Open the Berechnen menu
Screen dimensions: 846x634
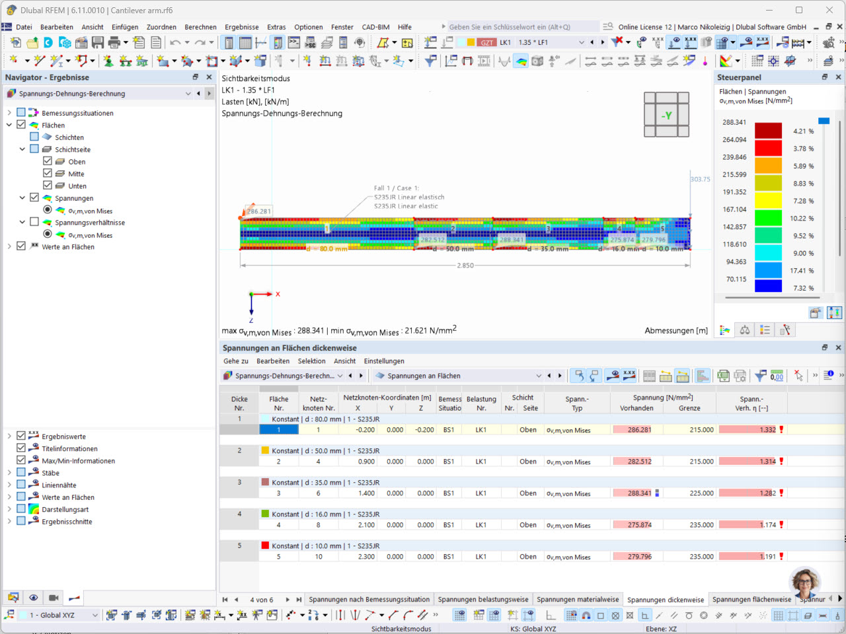200,27
